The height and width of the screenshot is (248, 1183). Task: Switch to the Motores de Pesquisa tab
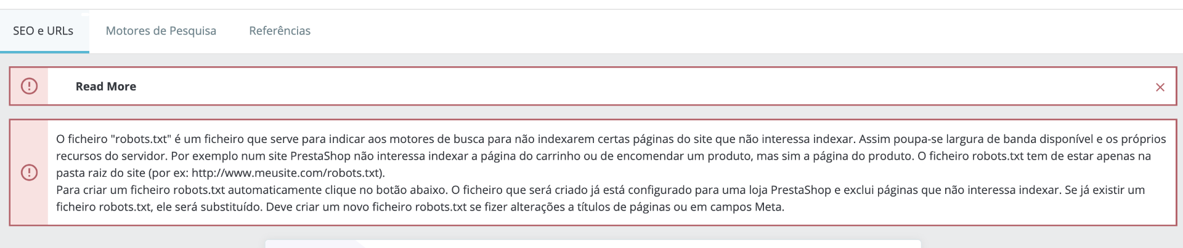161,31
